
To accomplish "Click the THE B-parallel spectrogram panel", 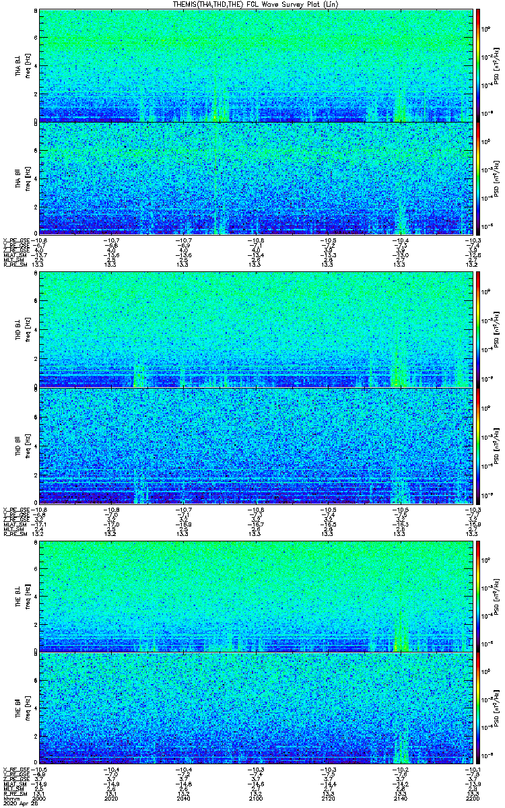I will coord(255,708).
